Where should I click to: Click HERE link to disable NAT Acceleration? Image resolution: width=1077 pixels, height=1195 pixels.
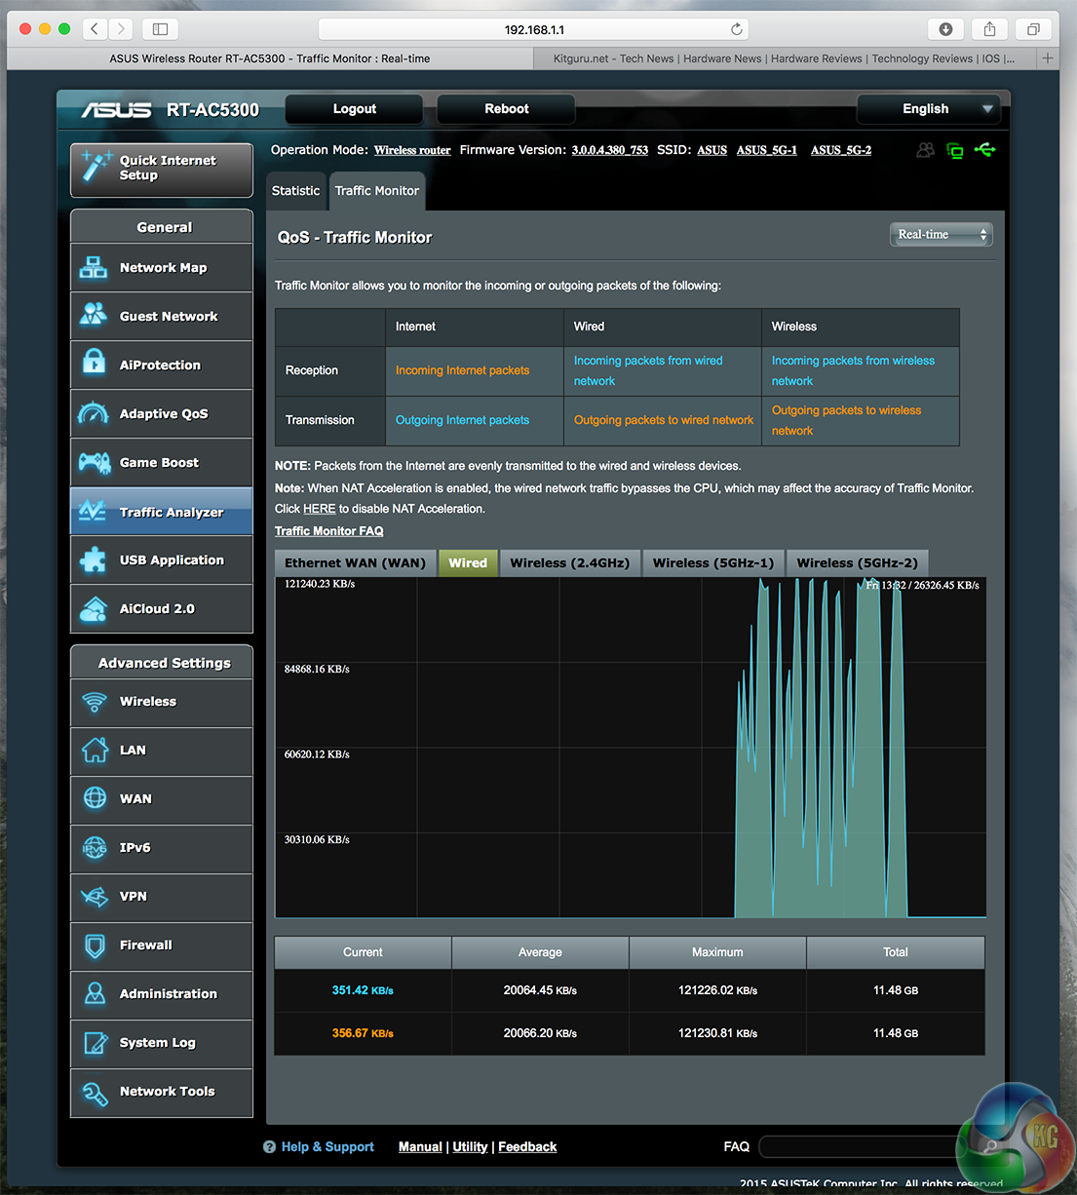(x=319, y=509)
